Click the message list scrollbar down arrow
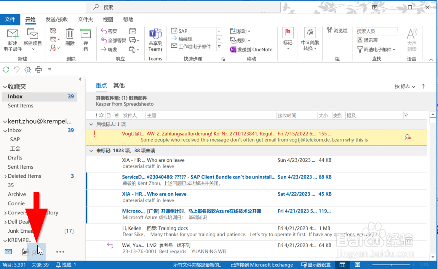438x269 pixels. 433,257
